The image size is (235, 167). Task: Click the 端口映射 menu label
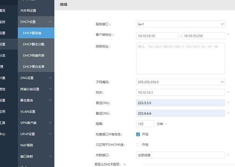[26, 157]
